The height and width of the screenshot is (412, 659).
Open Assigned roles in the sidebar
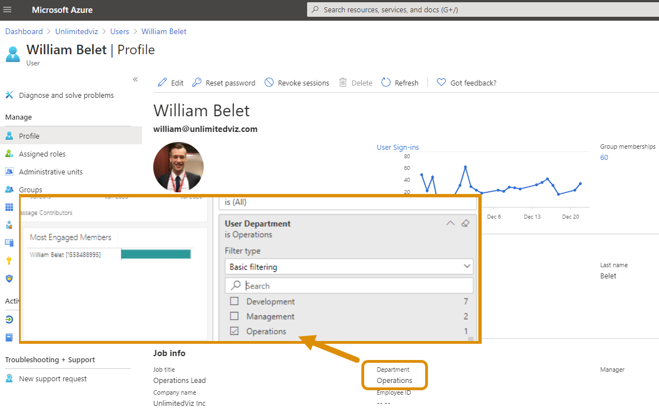click(42, 154)
